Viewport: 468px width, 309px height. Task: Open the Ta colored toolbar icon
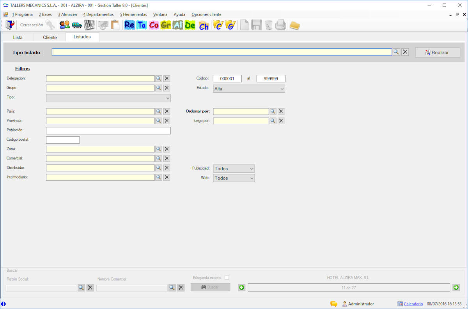tap(142, 25)
